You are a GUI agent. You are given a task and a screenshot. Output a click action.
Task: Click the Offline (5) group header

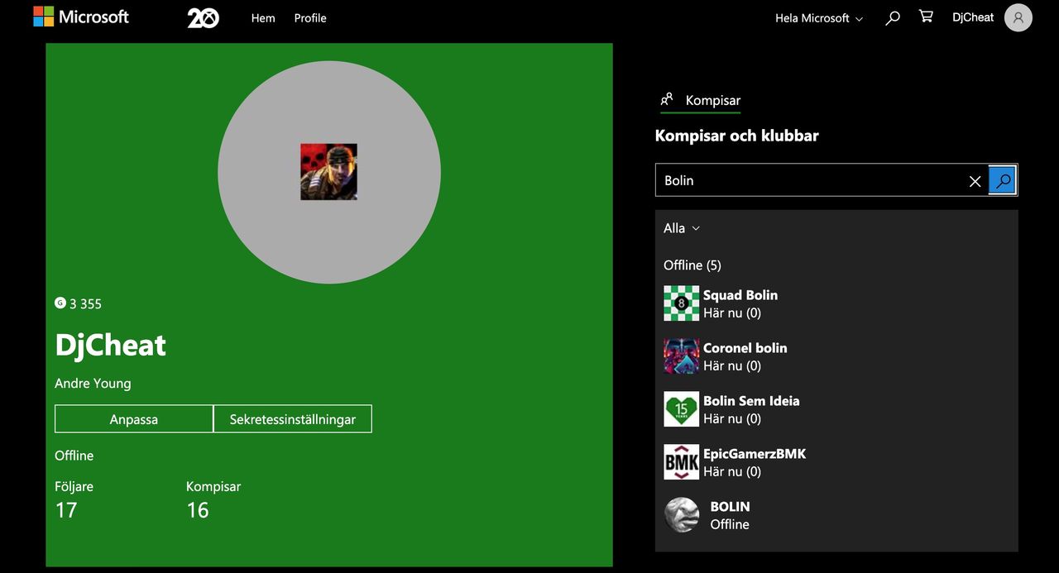click(692, 265)
